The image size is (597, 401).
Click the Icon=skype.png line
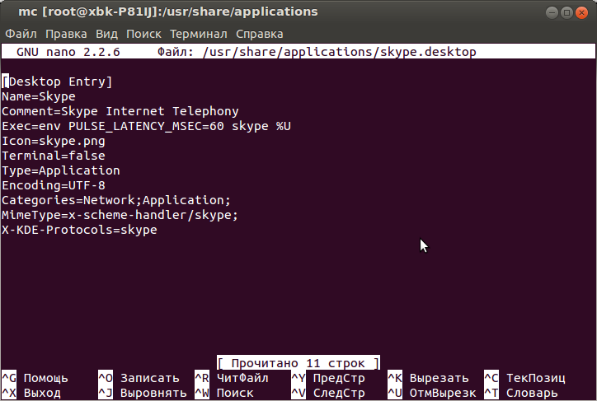[x=54, y=141]
